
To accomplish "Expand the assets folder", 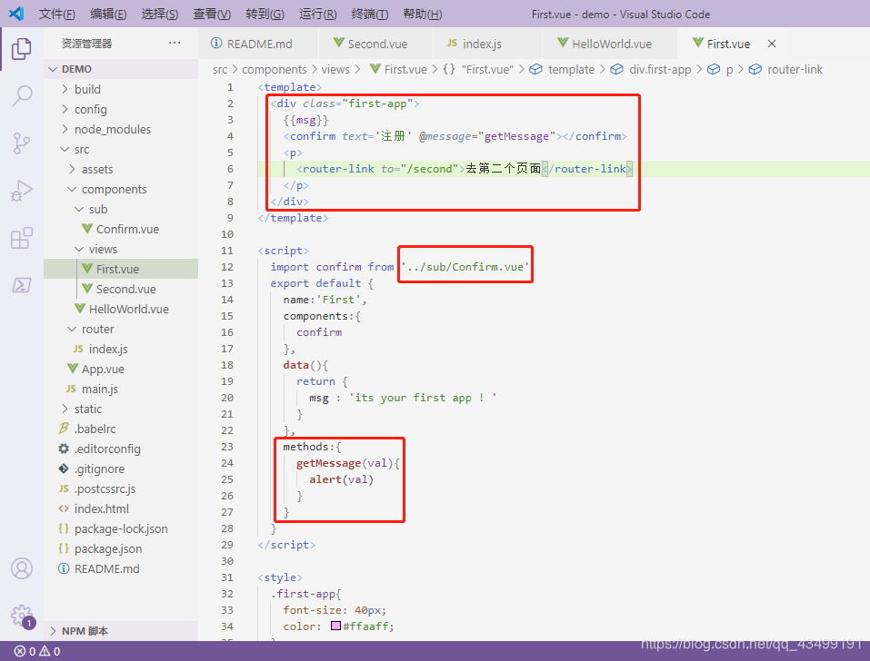I will pyautogui.click(x=121, y=169).
